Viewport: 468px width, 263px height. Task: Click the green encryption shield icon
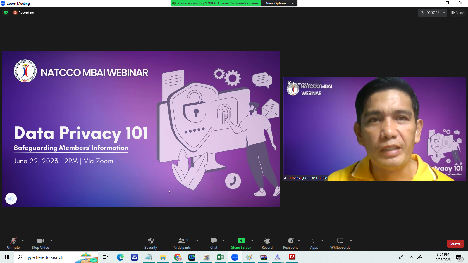tap(6, 13)
